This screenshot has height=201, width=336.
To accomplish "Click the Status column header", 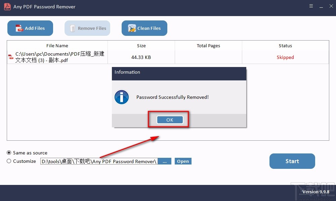I will pyautogui.click(x=285, y=46).
